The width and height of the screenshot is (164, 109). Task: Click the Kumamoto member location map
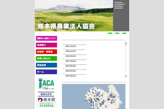click(x=93, y=96)
